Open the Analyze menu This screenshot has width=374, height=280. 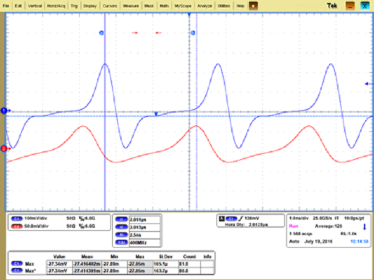pos(203,4)
